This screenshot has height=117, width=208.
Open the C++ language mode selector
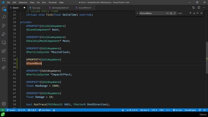168,110
